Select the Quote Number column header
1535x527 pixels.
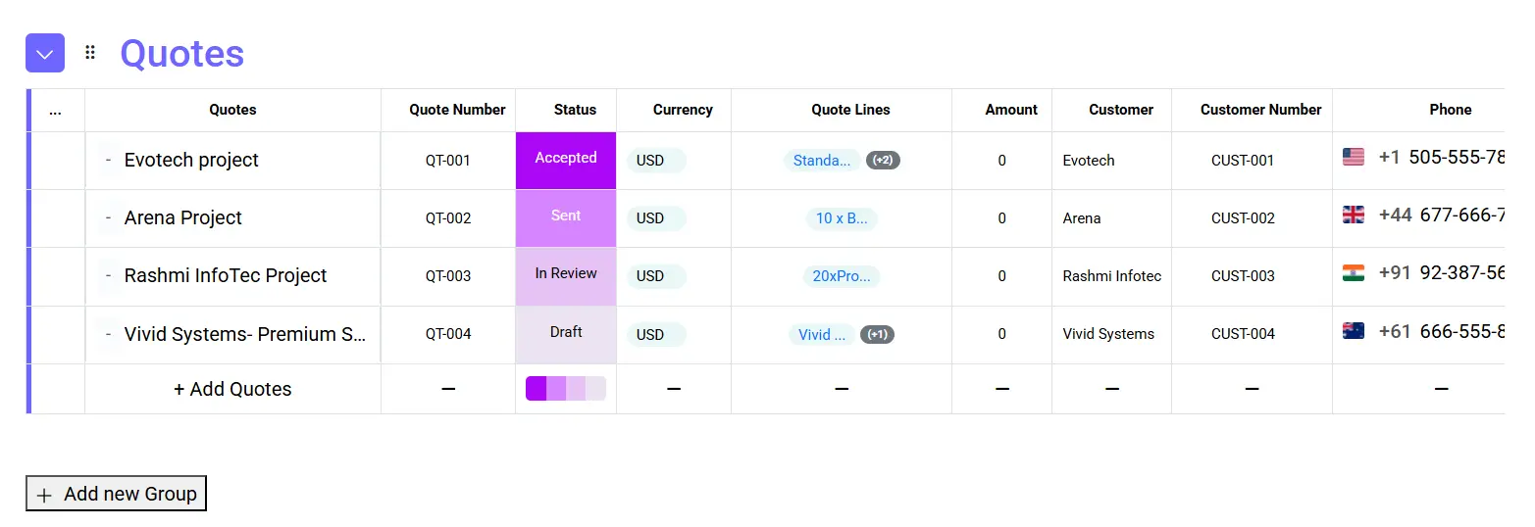[x=457, y=110]
